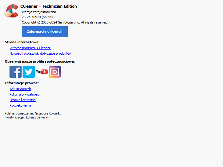Screen dimensions: 223x167
Task: Open the YouTube channel icon
Action: pos(42,72)
